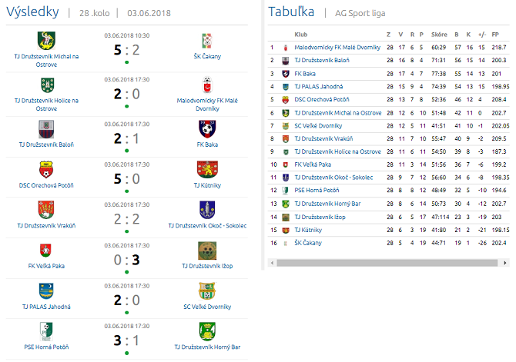Click TJ Družstevník Vrakúň crest in results
The image size is (516, 362).
[x=46, y=210]
